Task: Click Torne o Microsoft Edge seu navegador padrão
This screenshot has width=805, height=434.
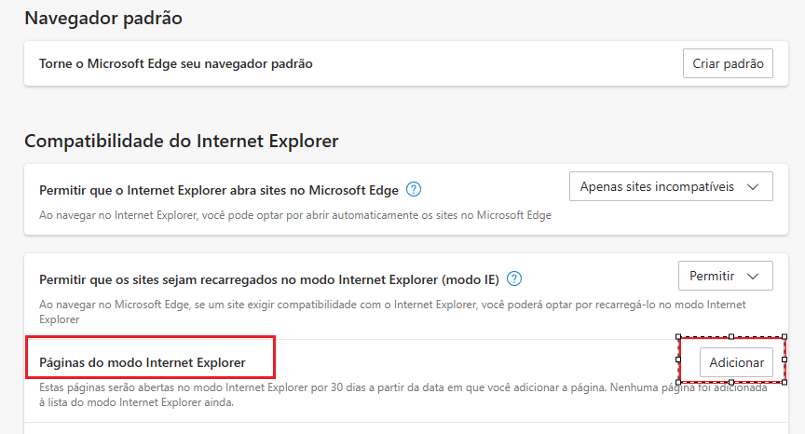Action: [x=175, y=63]
